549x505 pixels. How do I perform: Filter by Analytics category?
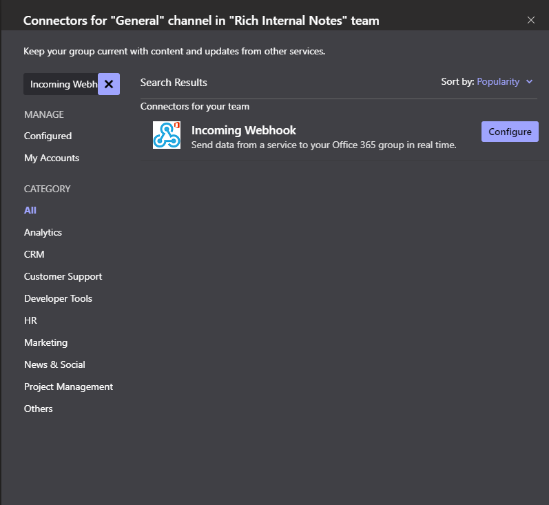click(x=43, y=232)
